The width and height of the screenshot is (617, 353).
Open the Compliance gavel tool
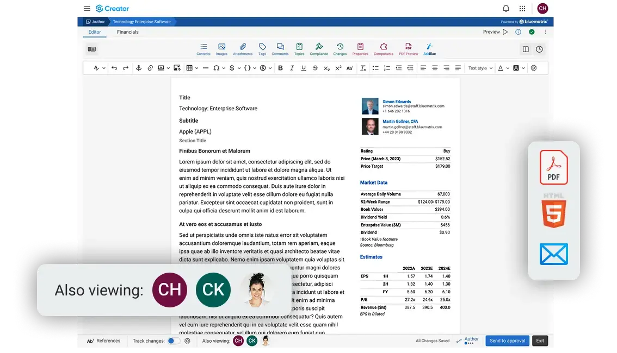click(x=319, y=49)
